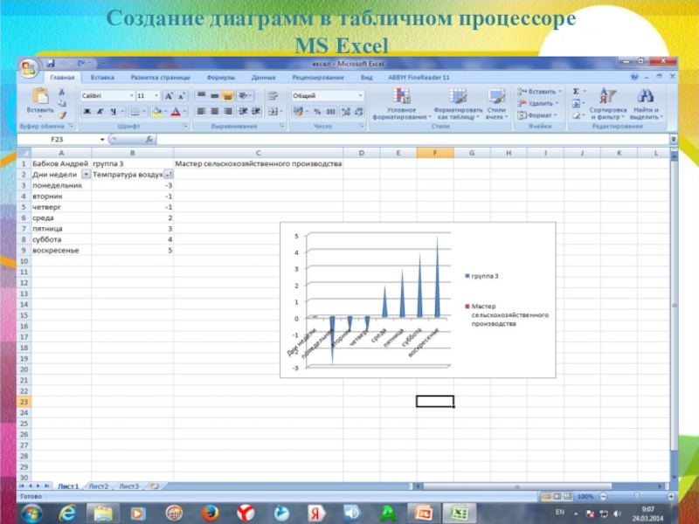Viewport: 699px width, 524px height.
Task: Click the insert function fx icon
Action: [149, 140]
